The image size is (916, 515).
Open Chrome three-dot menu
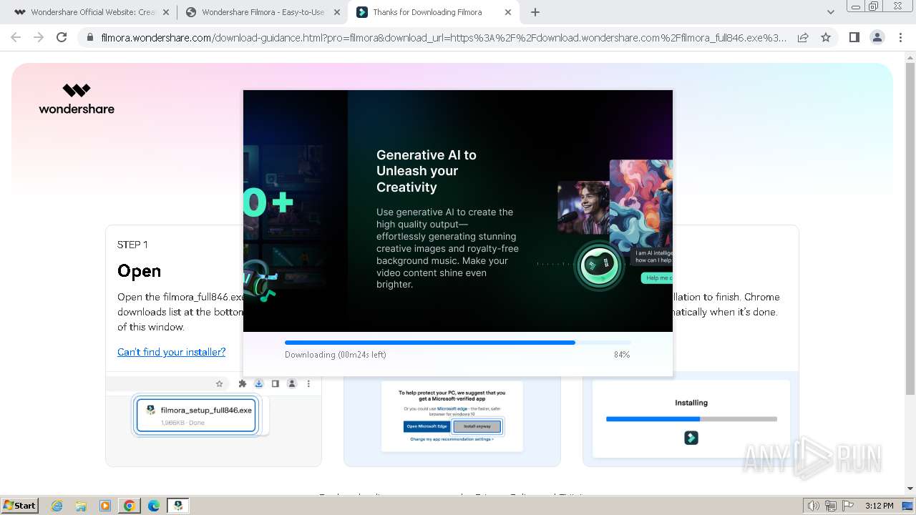coord(900,37)
